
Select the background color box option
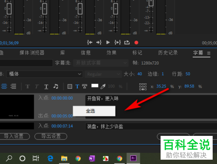coord(70,87)
